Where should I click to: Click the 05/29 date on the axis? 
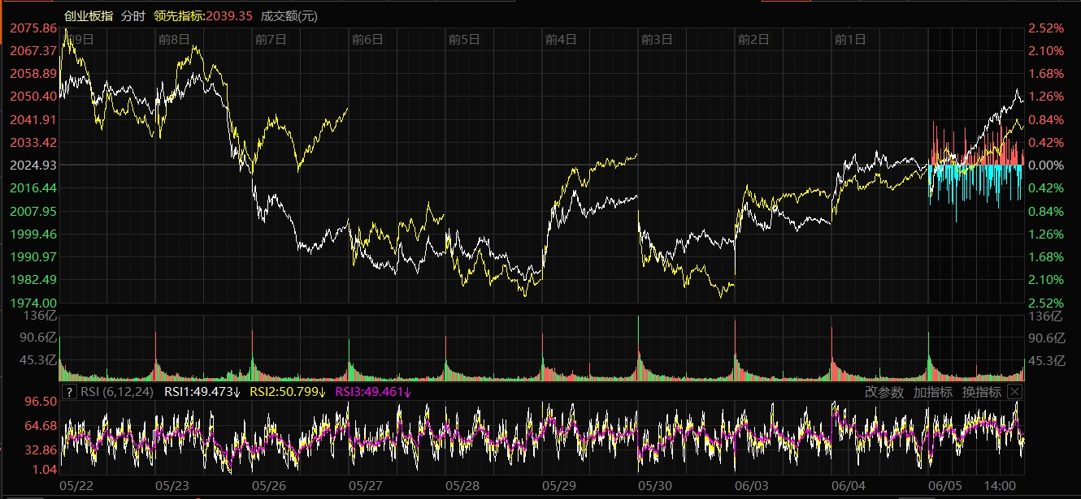(x=559, y=485)
